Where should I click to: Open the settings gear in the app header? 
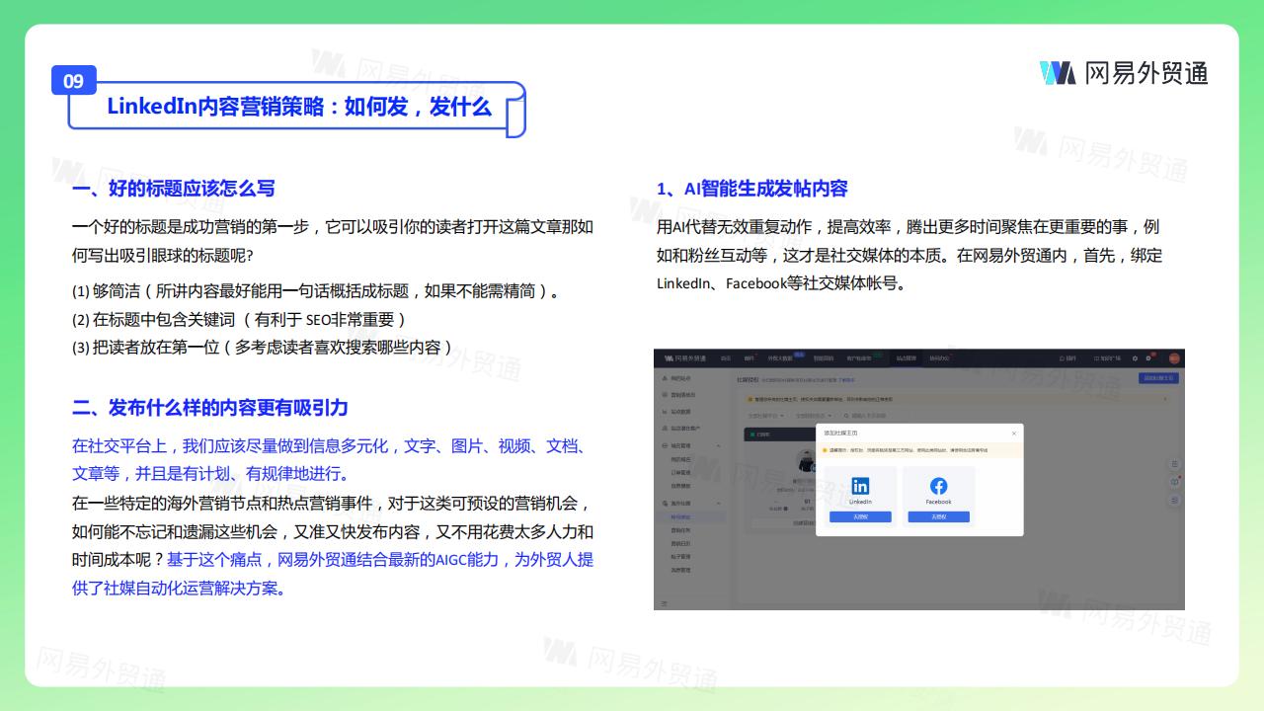click(1135, 358)
